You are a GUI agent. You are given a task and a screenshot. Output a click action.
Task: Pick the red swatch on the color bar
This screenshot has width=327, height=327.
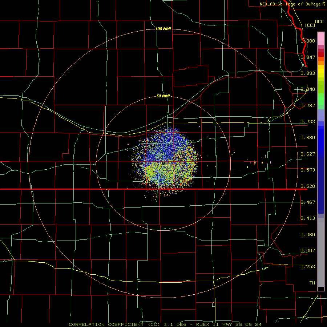[x=321, y=54]
